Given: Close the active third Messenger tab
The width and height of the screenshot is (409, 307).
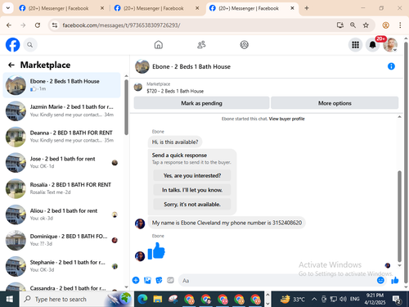Looking at the screenshot, I should coord(292,8).
